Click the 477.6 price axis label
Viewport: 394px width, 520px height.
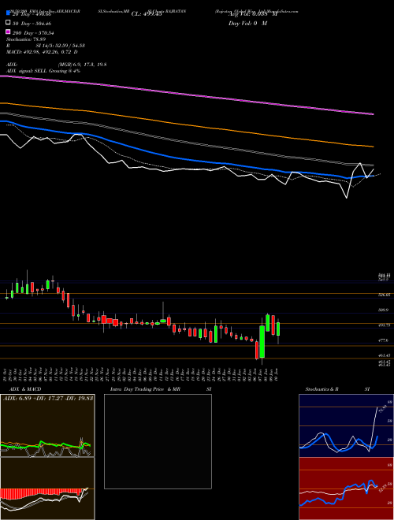384,340
